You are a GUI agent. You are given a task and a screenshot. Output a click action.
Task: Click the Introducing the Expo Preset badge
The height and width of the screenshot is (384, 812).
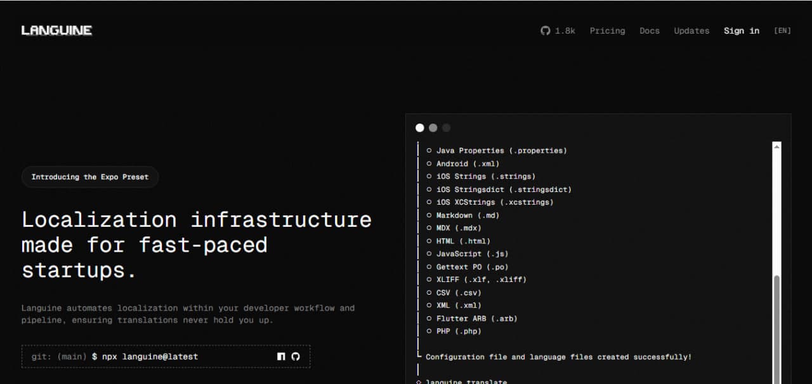90,177
